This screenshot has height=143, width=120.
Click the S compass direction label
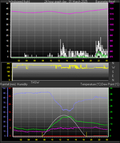click(x=113, y=72)
